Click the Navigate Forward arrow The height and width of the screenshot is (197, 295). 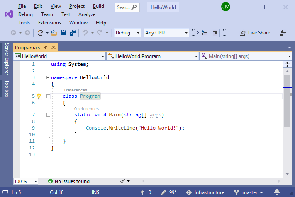pyautogui.click(x=27, y=33)
